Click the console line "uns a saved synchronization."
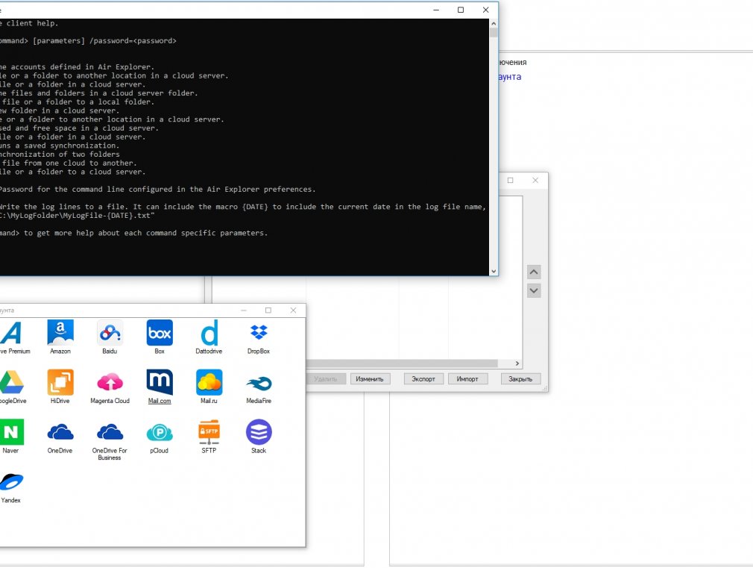The width and height of the screenshot is (753, 568). point(60,146)
